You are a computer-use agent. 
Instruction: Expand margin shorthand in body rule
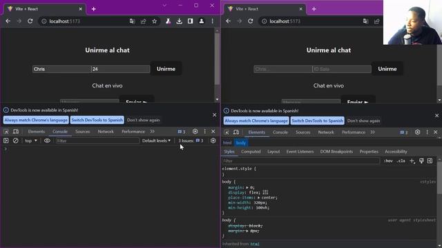point(247,187)
